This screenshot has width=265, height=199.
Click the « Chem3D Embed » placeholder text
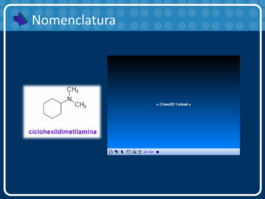pos(174,104)
